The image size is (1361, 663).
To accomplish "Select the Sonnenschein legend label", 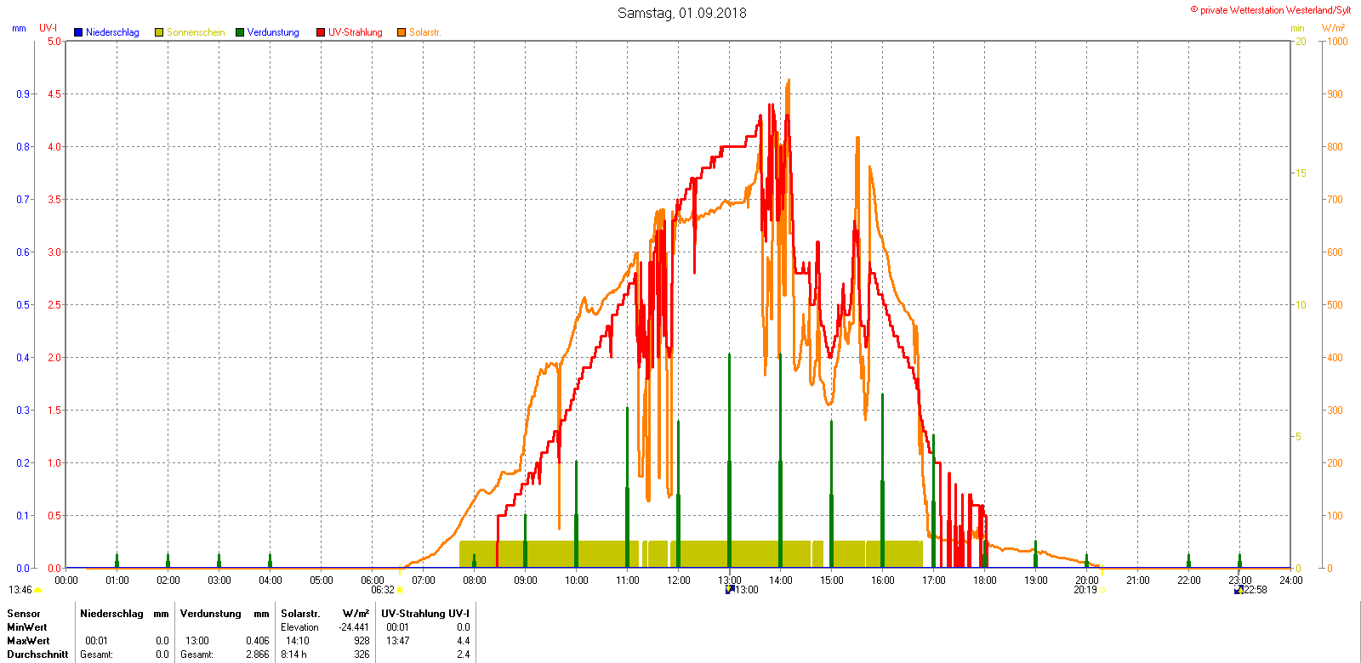I will click(196, 32).
